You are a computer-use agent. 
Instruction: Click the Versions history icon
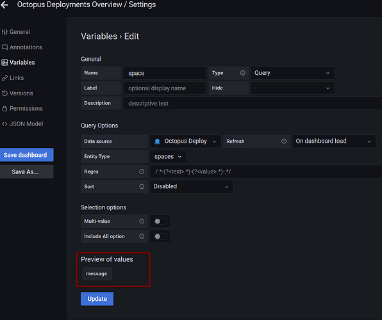point(4,93)
